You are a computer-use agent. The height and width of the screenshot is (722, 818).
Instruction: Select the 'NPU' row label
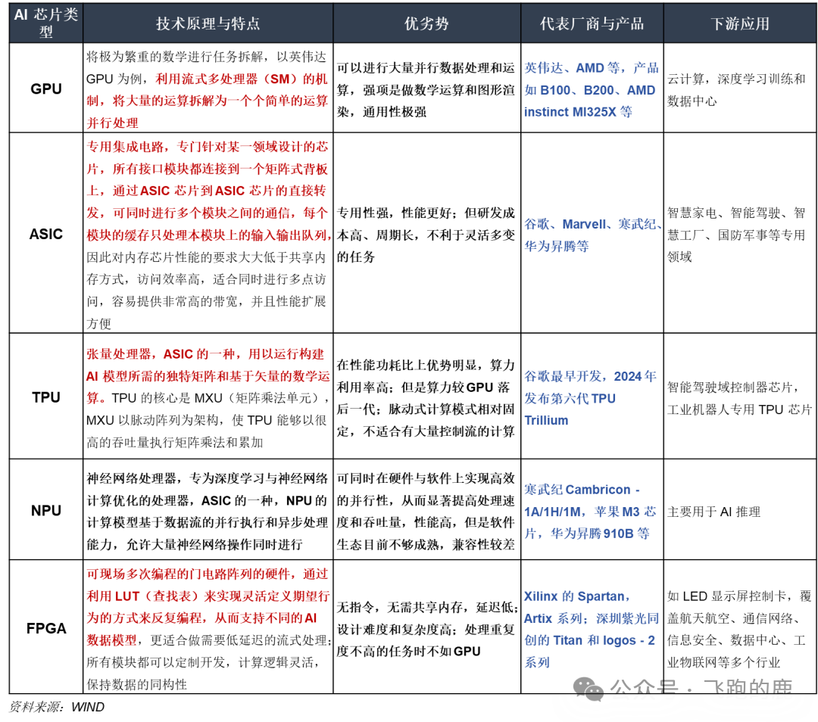click(x=46, y=510)
